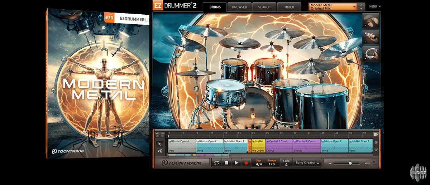Enable recording with the red button
Image resolution: width=430 pixels, height=185 pixels.
[246, 163]
